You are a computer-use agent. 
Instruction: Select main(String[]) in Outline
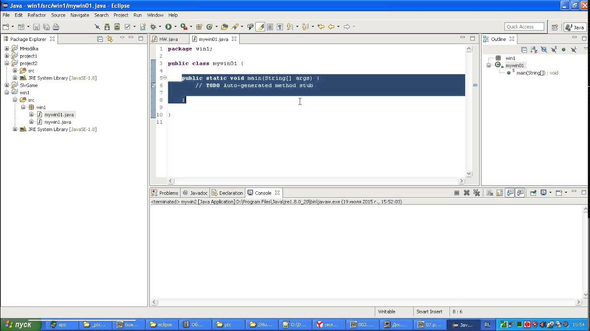click(537, 73)
